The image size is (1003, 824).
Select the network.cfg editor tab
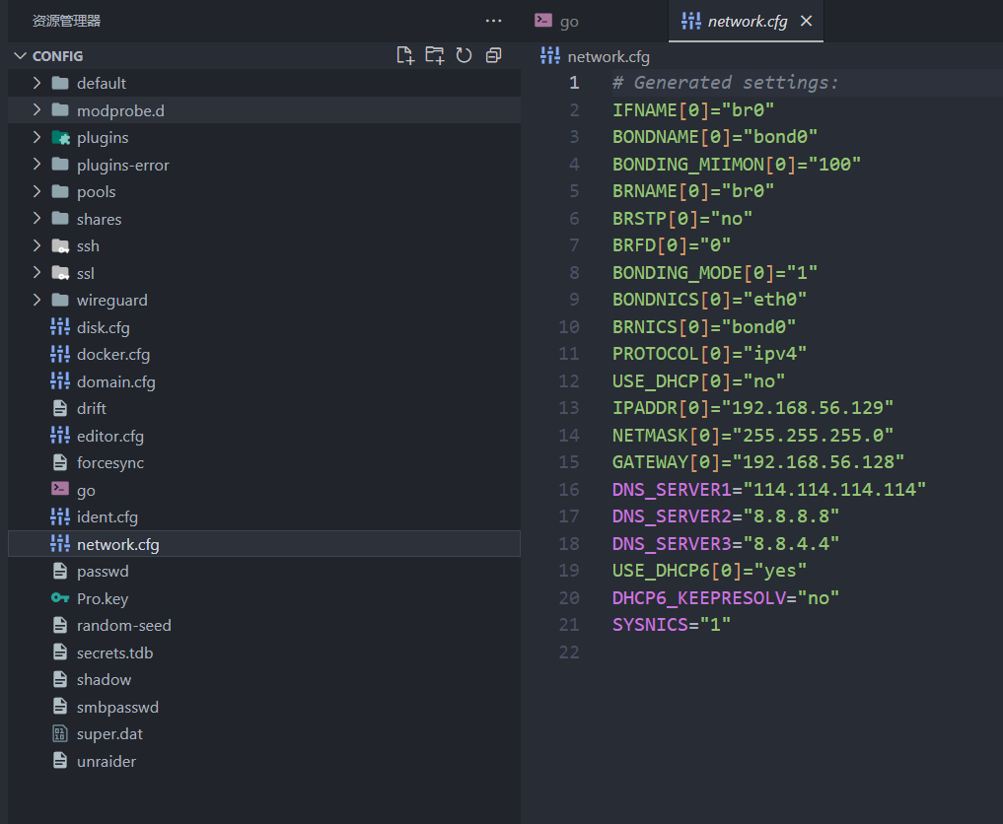[746, 21]
